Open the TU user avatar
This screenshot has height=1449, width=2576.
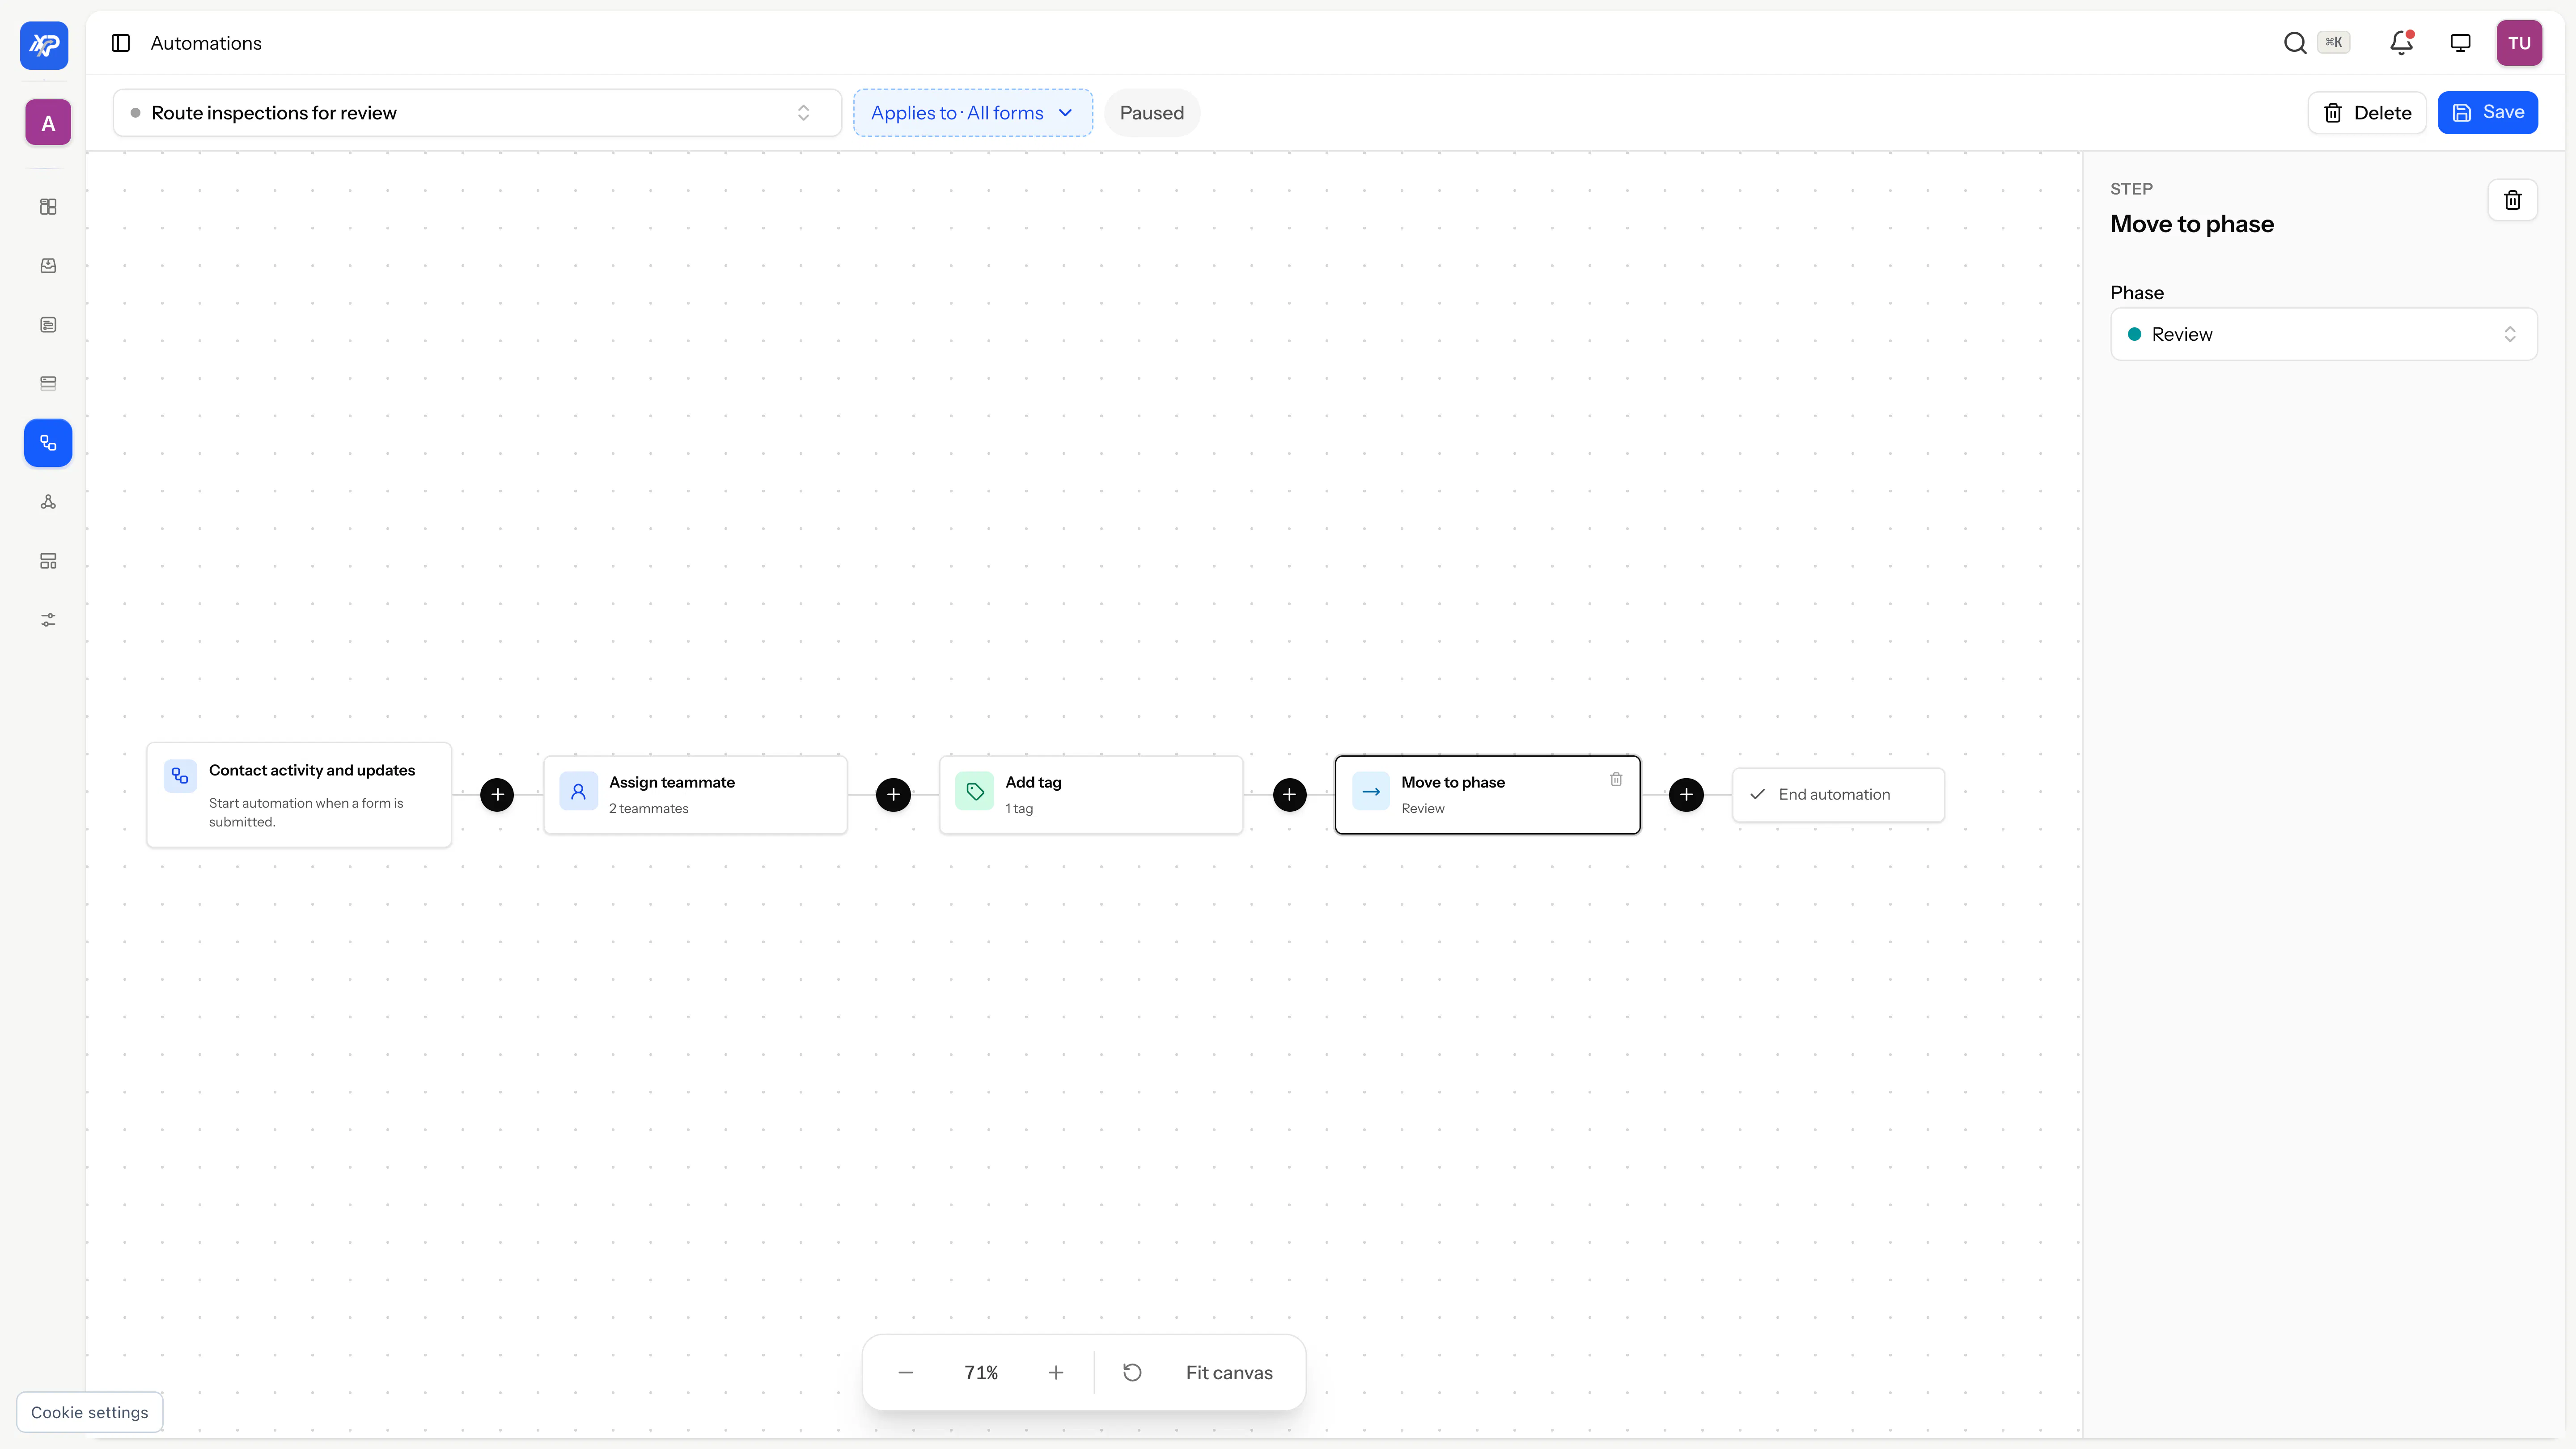2519,43
